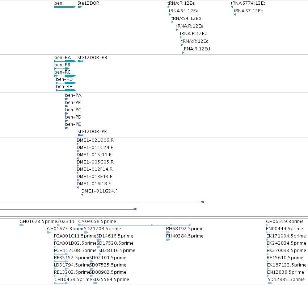Select SD14616.5prime EST label
Image resolution: width=308 pixels, height=285 pixels.
[115, 236]
